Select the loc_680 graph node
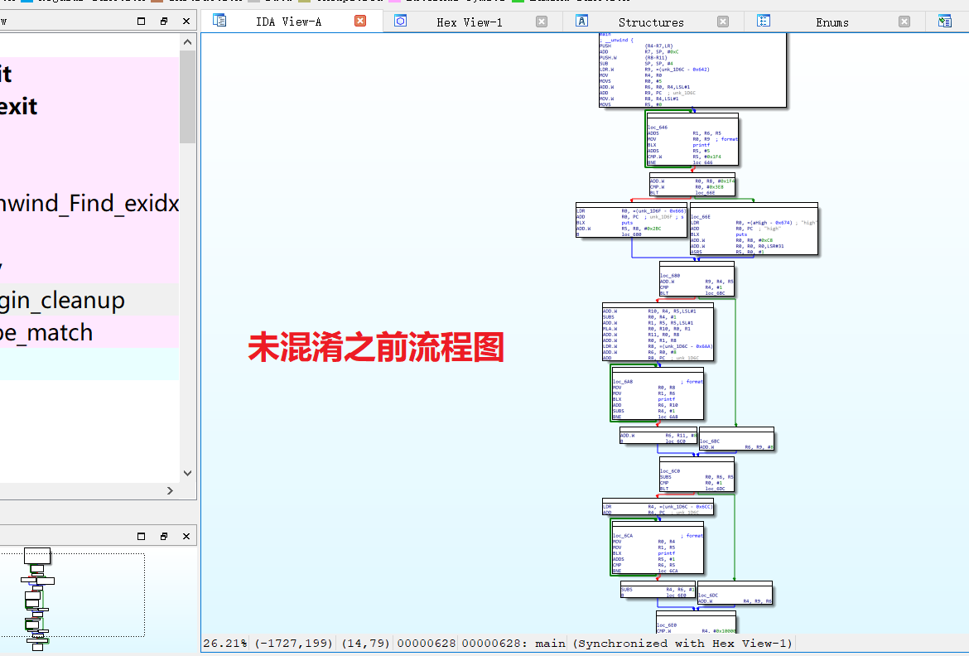Viewport: 969px width, 656px height. [697, 279]
